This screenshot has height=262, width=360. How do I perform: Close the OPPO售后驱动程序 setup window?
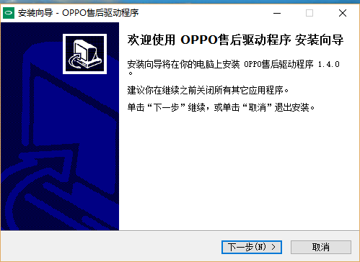[x=343, y=13]
